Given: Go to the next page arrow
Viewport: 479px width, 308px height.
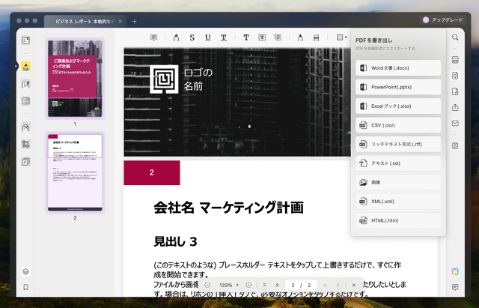Looking at the screenshot, I should tap(325, 285).
